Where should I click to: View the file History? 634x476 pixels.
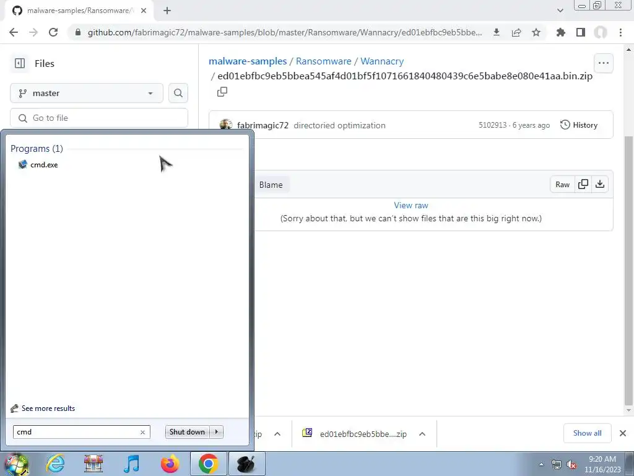579,125
